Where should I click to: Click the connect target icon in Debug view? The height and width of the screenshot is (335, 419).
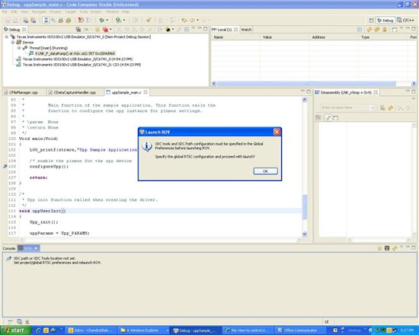[78, 30]
